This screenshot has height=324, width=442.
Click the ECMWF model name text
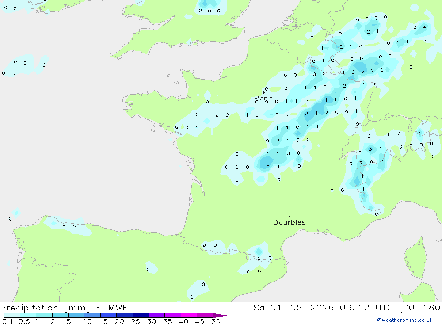(x=112, y=307)
